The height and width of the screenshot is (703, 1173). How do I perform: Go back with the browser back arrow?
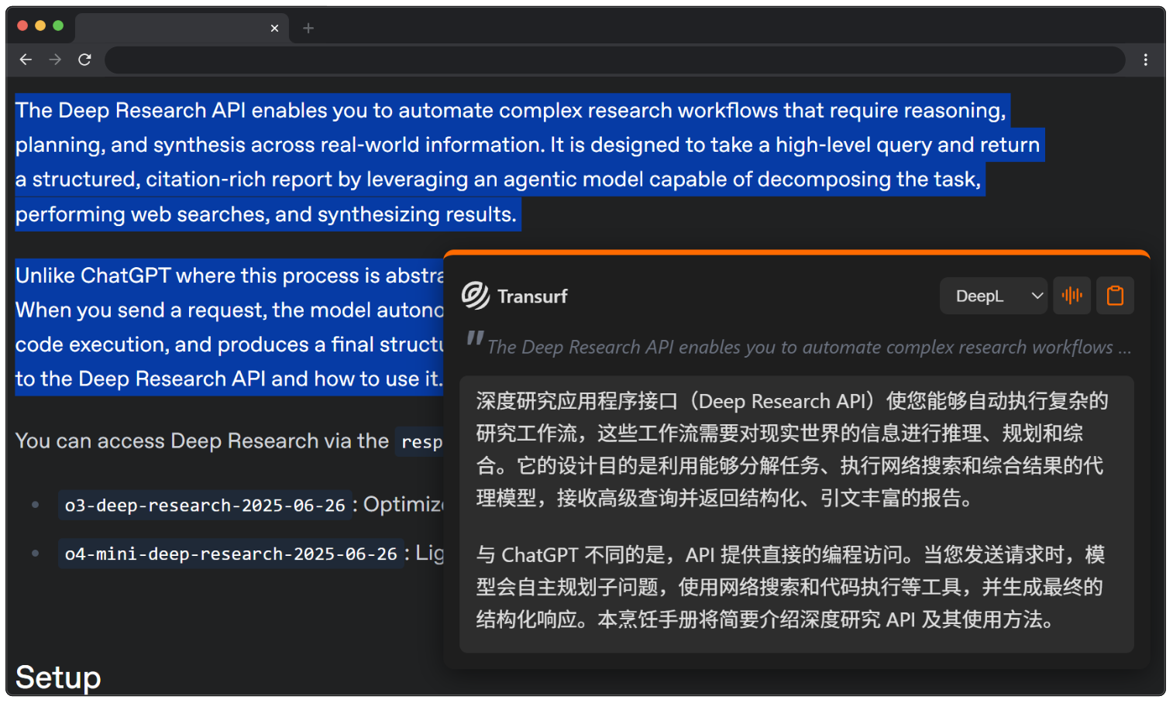26,60
